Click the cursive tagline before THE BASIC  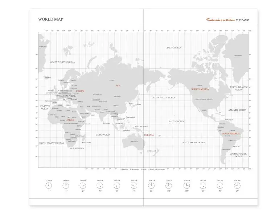pyautogui.click(x=221, y=20)
